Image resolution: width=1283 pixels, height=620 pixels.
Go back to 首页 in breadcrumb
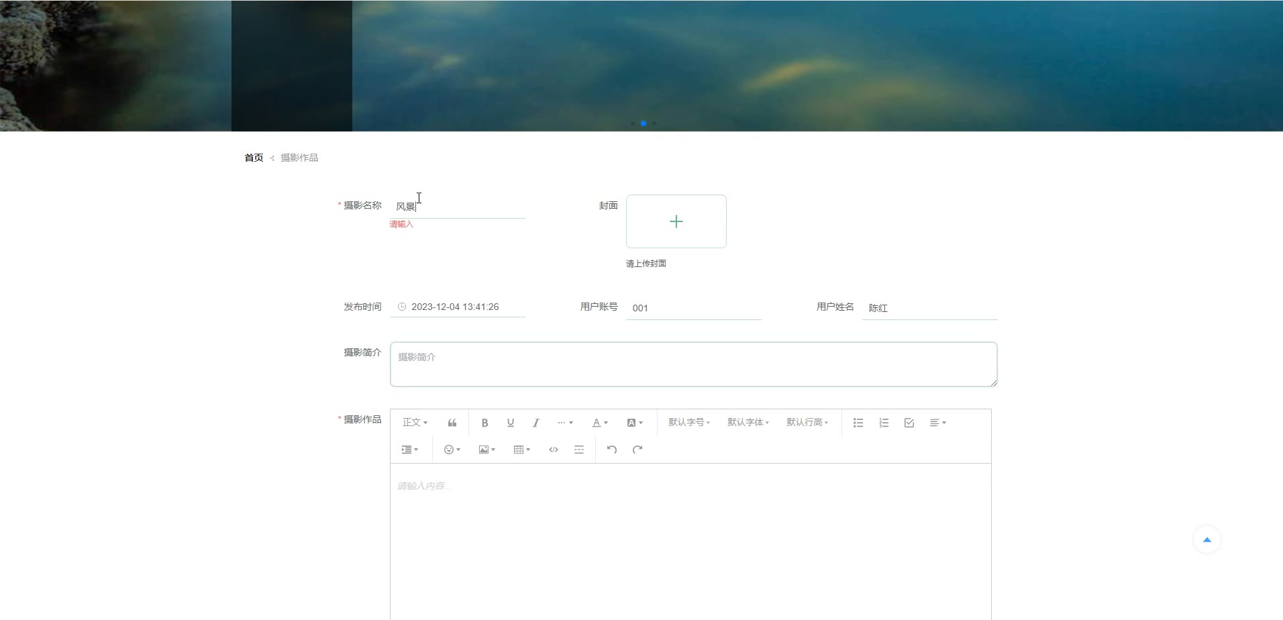point(254,158)
